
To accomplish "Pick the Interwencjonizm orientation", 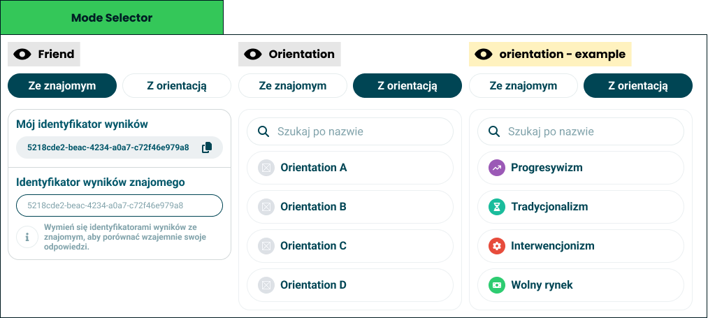I will (581, 246).
